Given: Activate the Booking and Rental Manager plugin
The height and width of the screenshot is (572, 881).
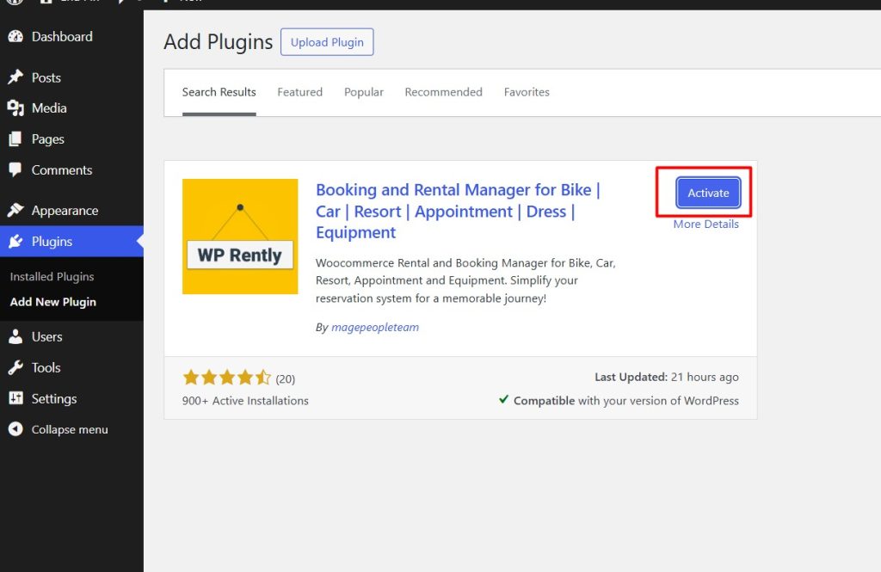Looking at the screenshot, I should pos(707,194).
